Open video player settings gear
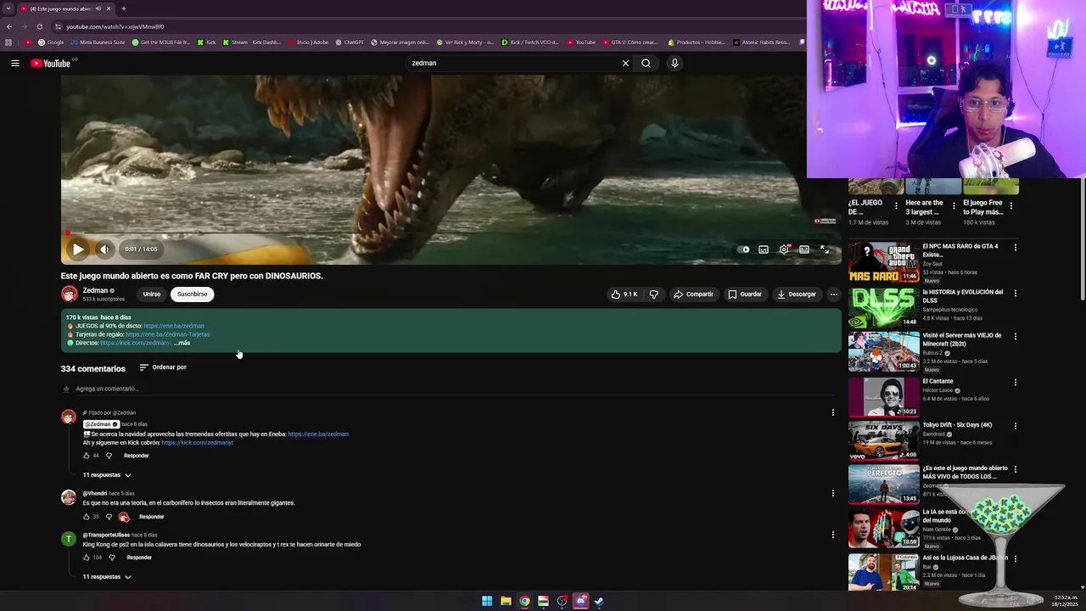 tap(784, 249)
